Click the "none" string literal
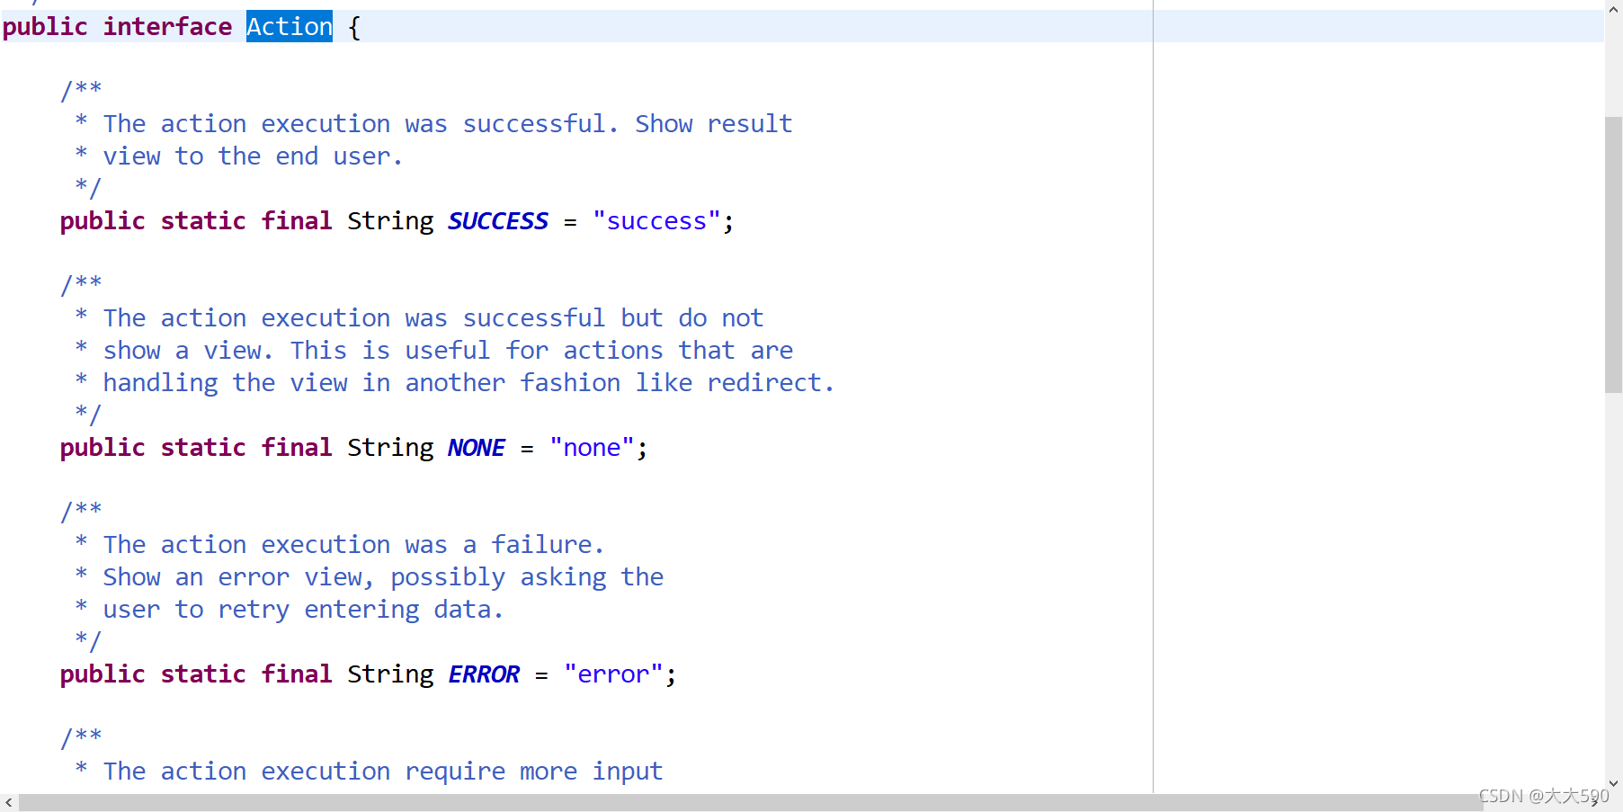 [592, 448]
